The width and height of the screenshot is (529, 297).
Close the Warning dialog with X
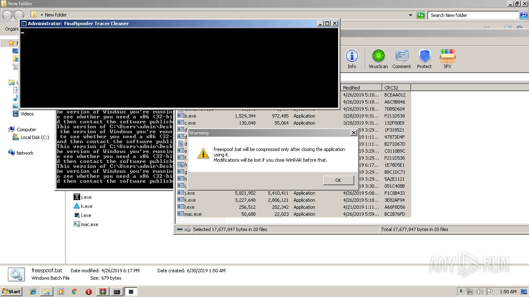[353, 133]
